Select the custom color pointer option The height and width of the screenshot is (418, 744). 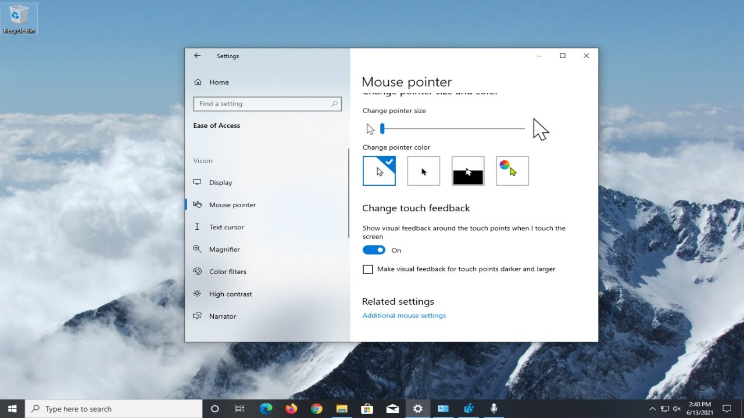513,171
